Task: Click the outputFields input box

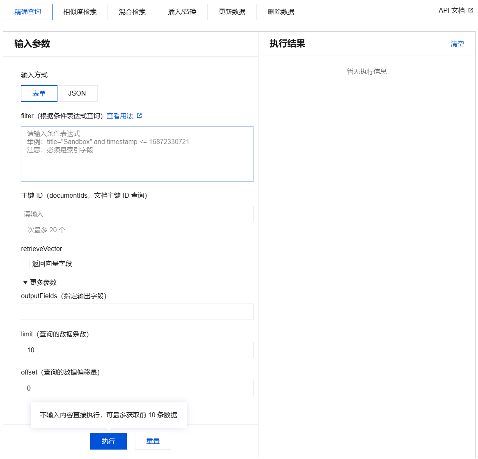Action: click(137, 312)
